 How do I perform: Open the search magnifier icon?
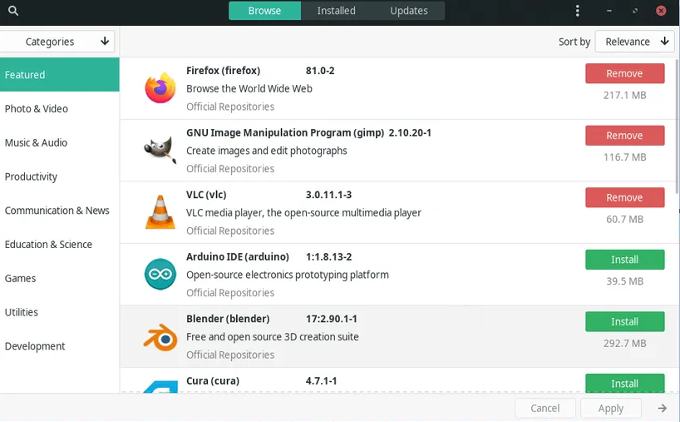click(x=13, y=11)
